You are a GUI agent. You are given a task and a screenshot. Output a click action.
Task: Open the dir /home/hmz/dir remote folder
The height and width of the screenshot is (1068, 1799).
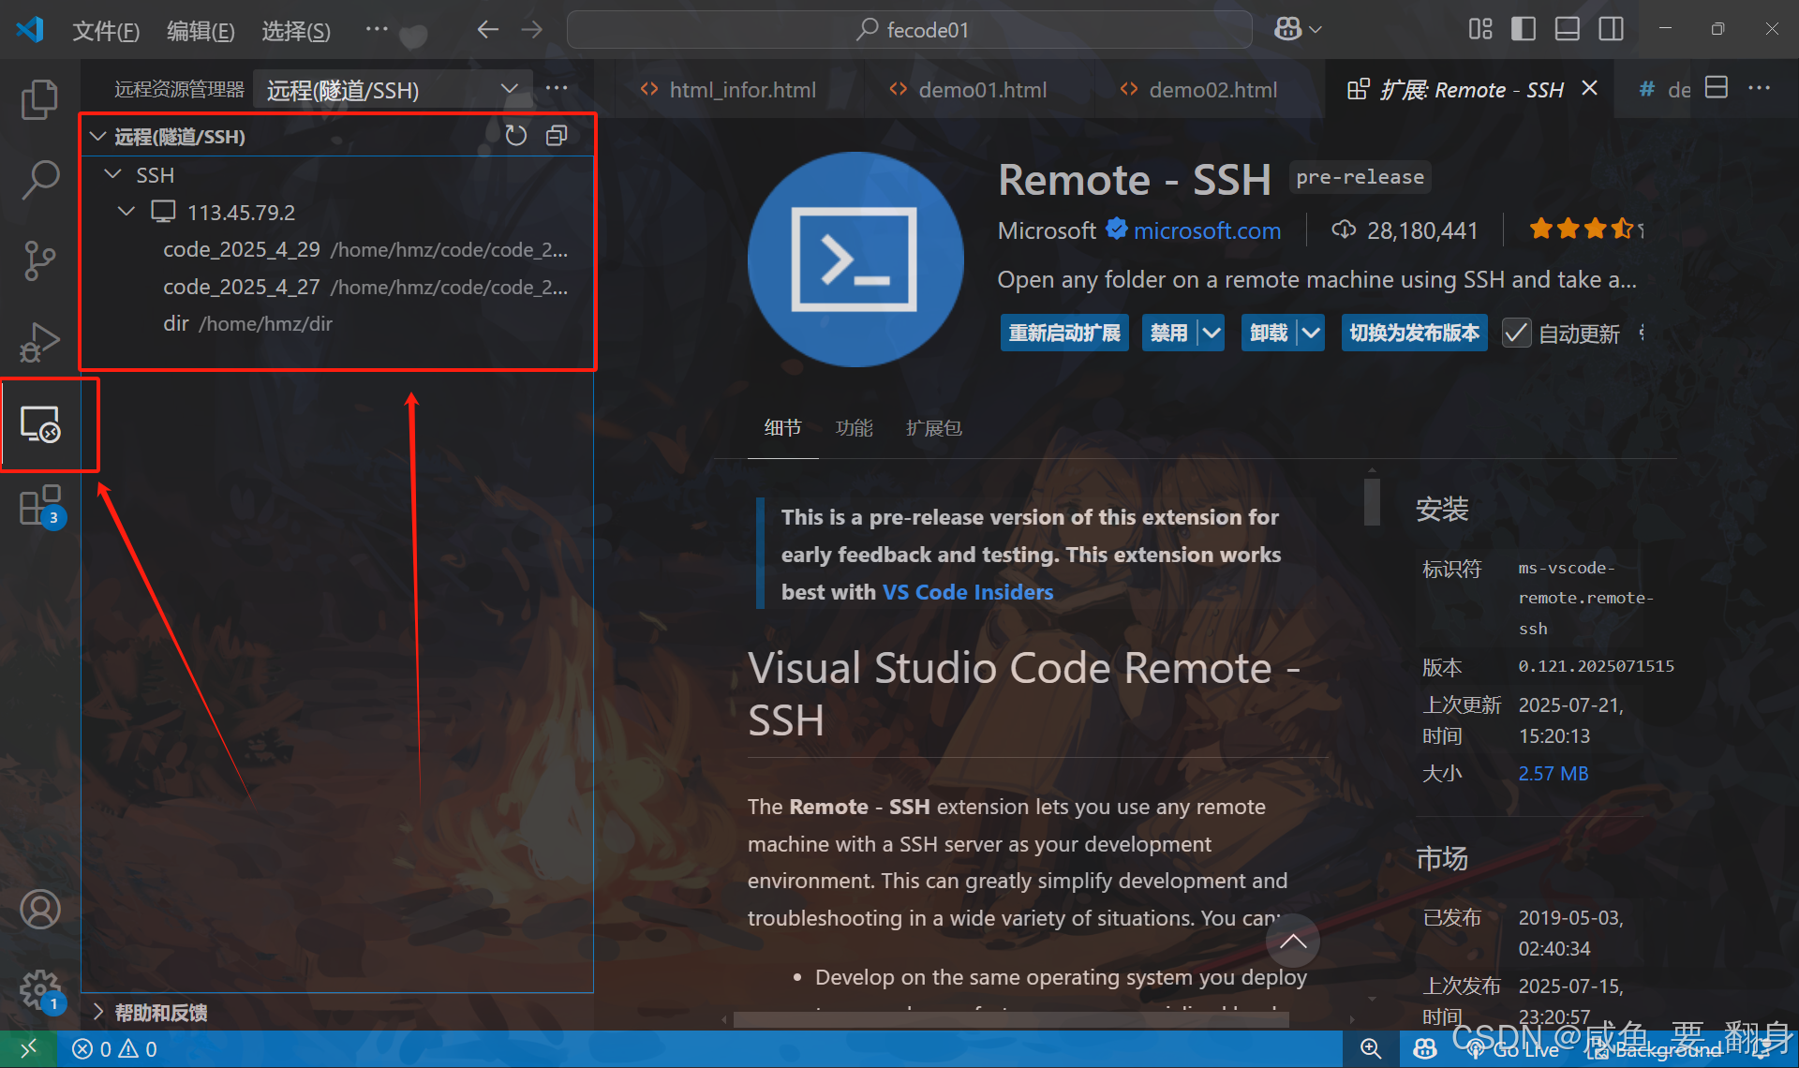pyautogui.click(x=337, y=323)
